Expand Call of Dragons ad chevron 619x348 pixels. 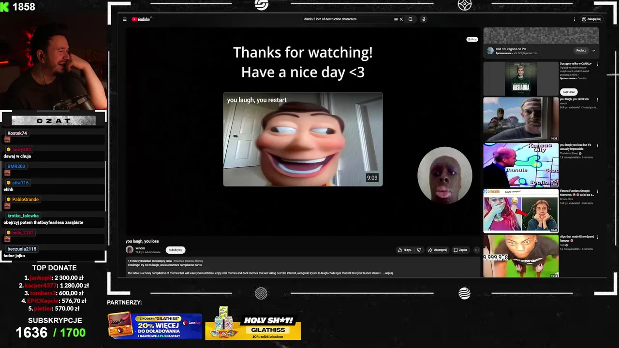594,50
